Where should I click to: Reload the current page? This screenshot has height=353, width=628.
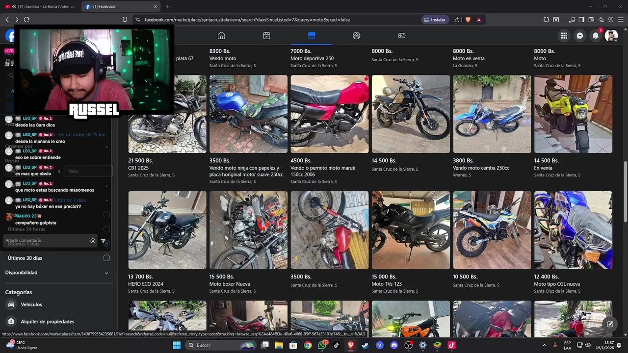click(26, 20)
